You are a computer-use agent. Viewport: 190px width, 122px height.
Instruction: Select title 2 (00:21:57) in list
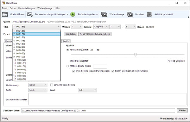36,34
